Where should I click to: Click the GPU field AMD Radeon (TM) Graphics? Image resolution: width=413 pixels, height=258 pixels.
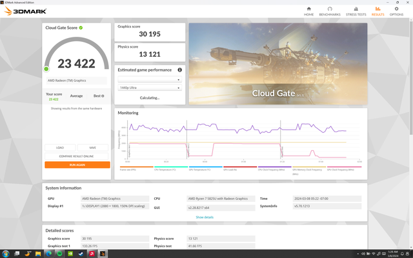[x=115, y=199]
